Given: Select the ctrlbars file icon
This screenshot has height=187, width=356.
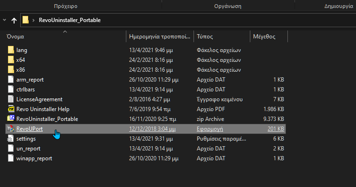Looking at the screenshot, I should coord(11,90).
